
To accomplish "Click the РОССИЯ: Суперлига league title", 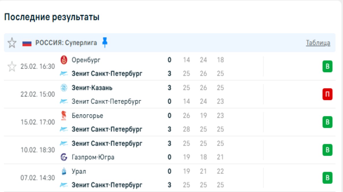I will [x=66, y=43].
